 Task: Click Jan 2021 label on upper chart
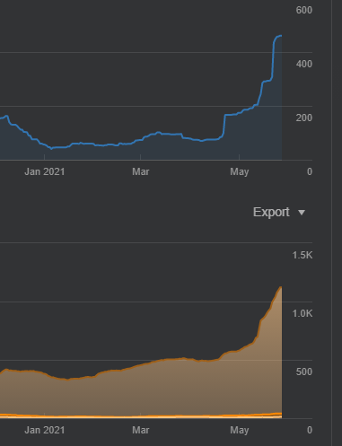pos(45,171)
